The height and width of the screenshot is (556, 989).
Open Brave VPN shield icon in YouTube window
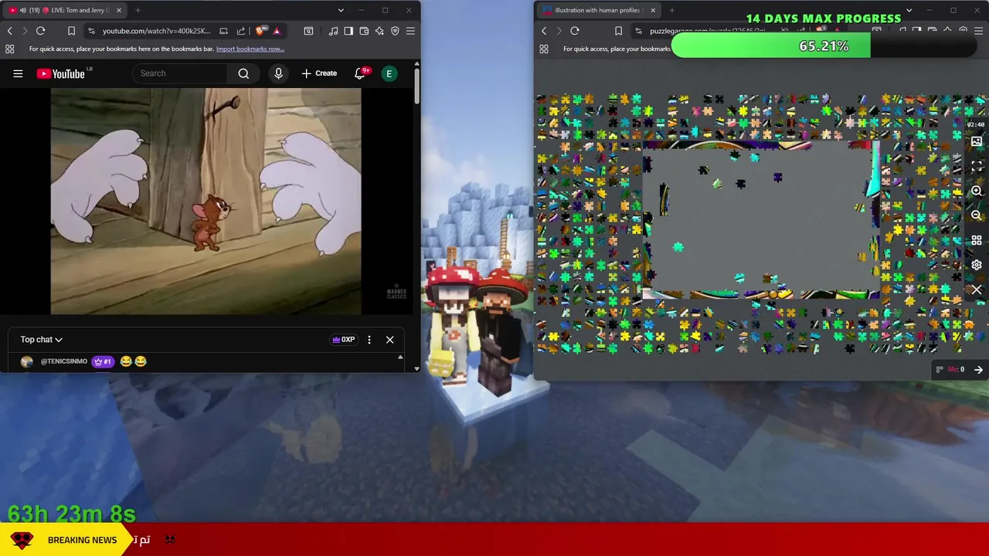395,31
